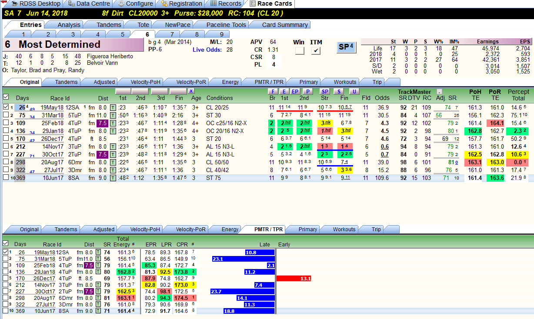Click the blank button above Fin column
534x319 pixels.
coord(177,91)
